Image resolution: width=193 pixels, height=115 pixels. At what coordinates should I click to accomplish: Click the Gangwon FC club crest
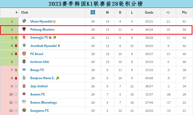point(24,110)
